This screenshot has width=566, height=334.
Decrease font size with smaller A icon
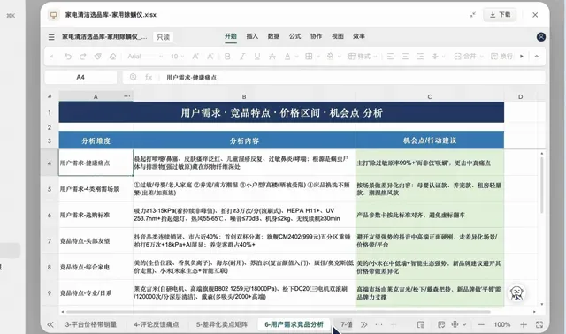(x=210, y=57)
